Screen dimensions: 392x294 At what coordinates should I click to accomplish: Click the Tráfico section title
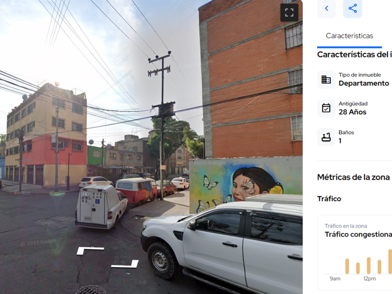(329, 199)
